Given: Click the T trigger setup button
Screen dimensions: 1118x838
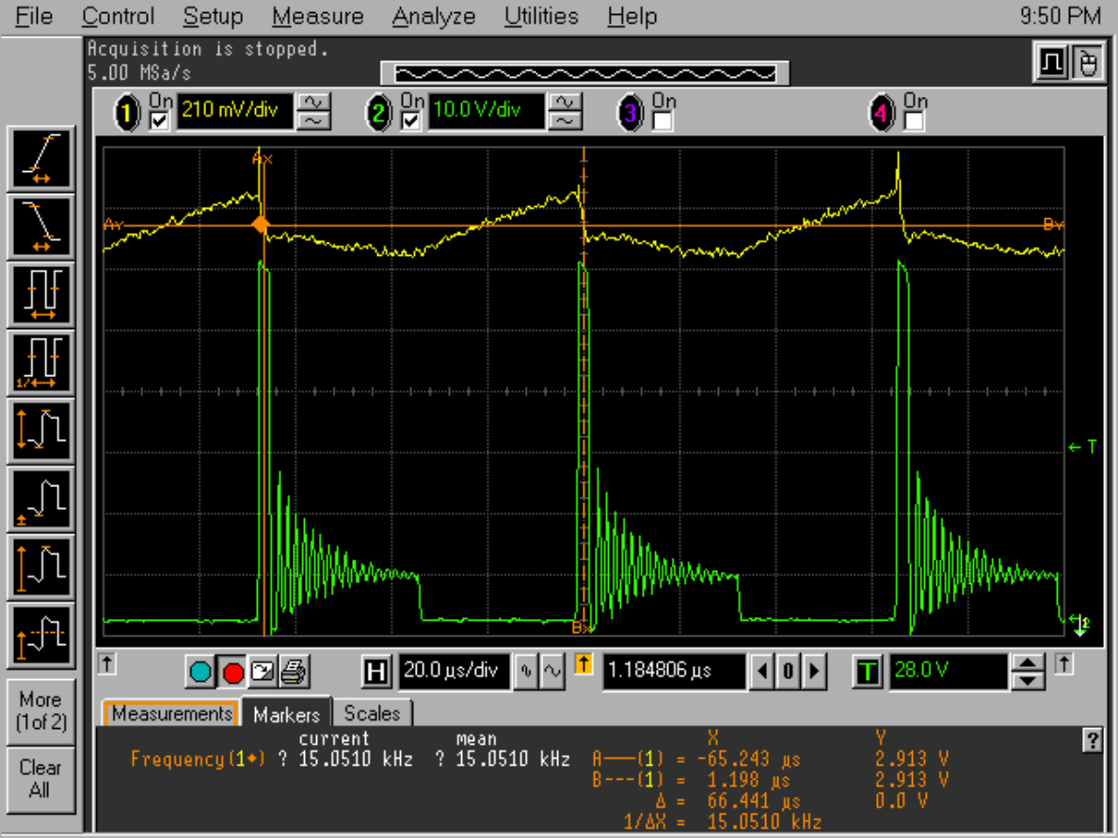Looking at the screenshot, I should coord(868,672).
